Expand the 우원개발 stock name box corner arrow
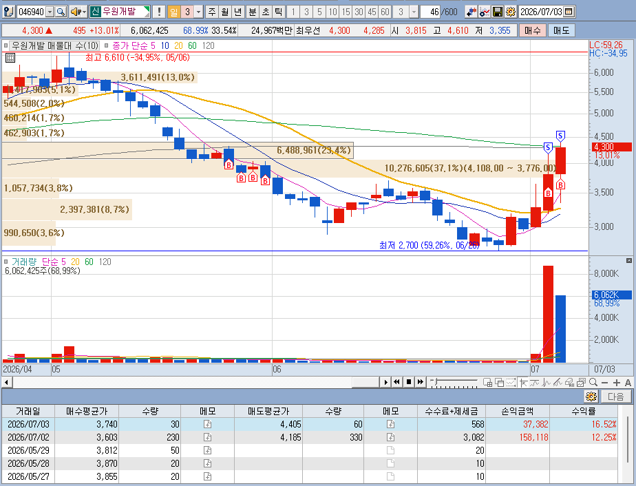636x486 pixels. click(x=147, y=9)
